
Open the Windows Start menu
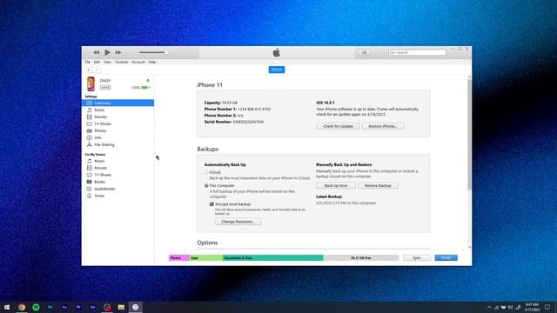[x=7, y=307]
